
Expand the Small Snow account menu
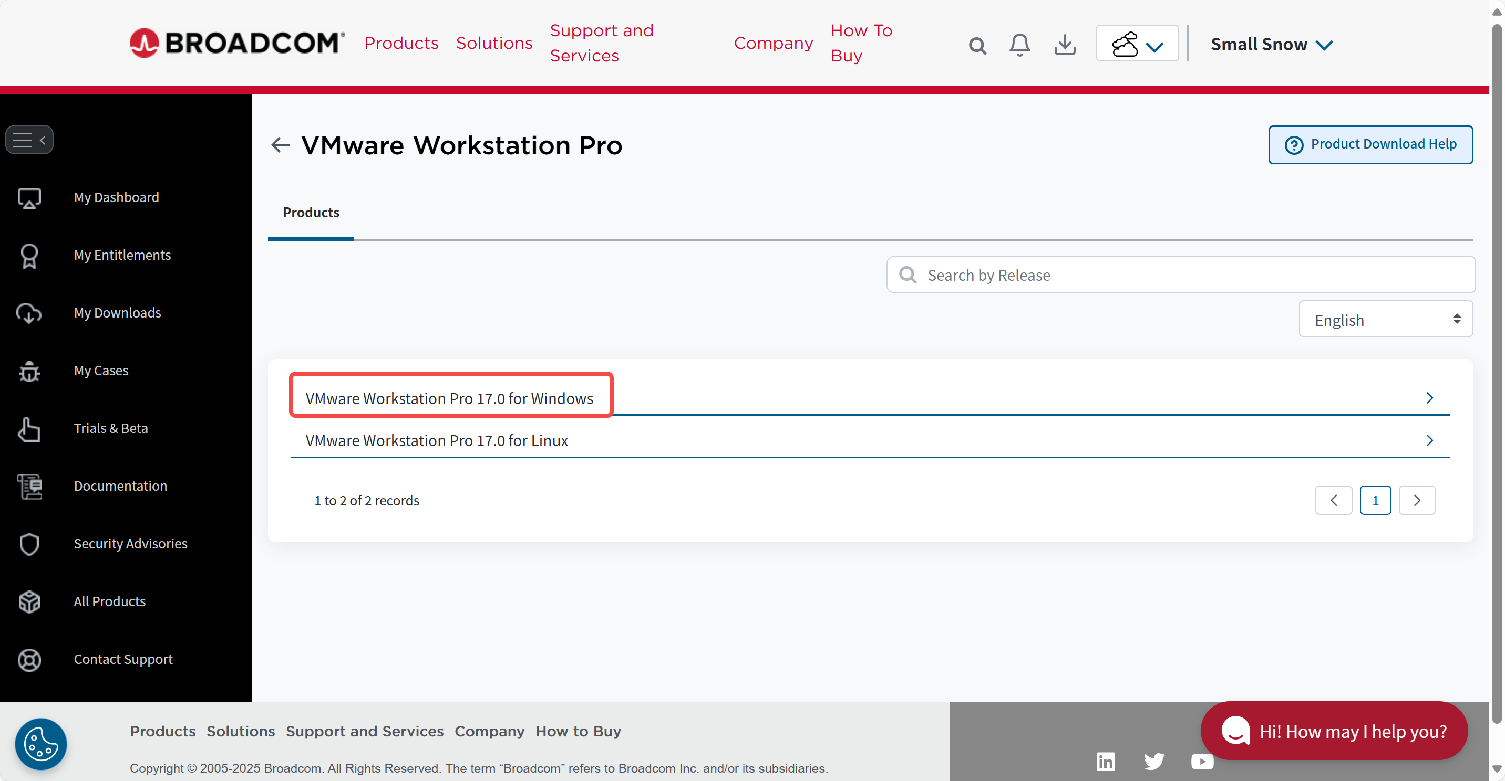pos(1271,45)
